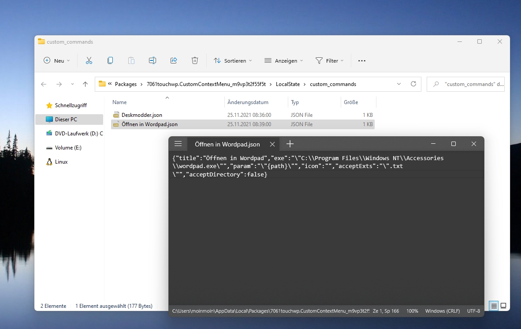This screenshot has height=329, width=521.
Task: Click the Rename icon in Explorer toolbar
Action: [x=153, y=60]
